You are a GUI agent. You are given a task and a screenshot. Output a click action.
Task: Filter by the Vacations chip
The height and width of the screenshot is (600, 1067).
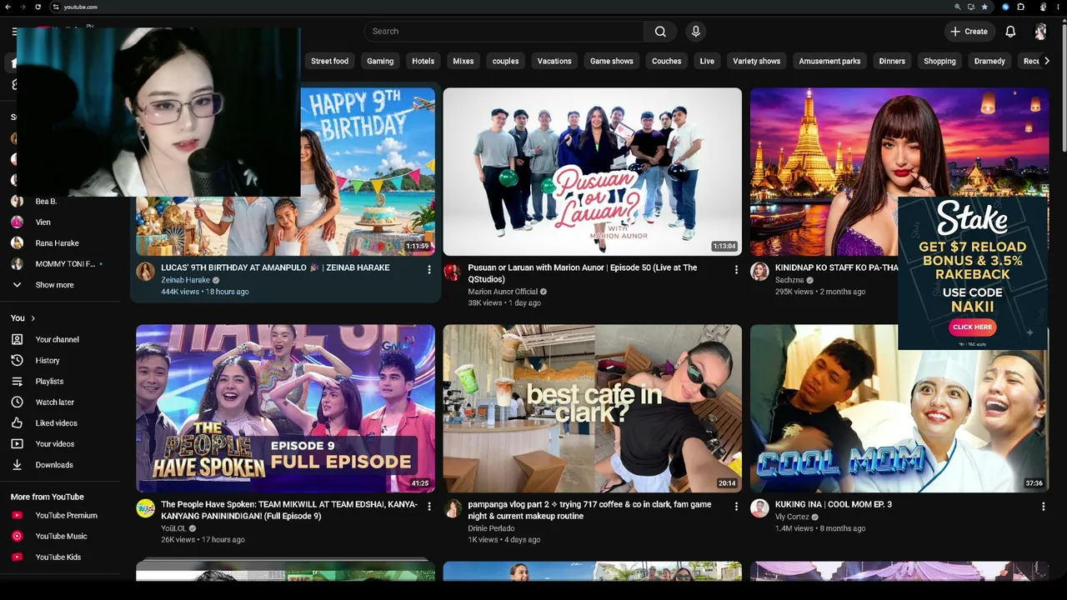click(554, 61)
